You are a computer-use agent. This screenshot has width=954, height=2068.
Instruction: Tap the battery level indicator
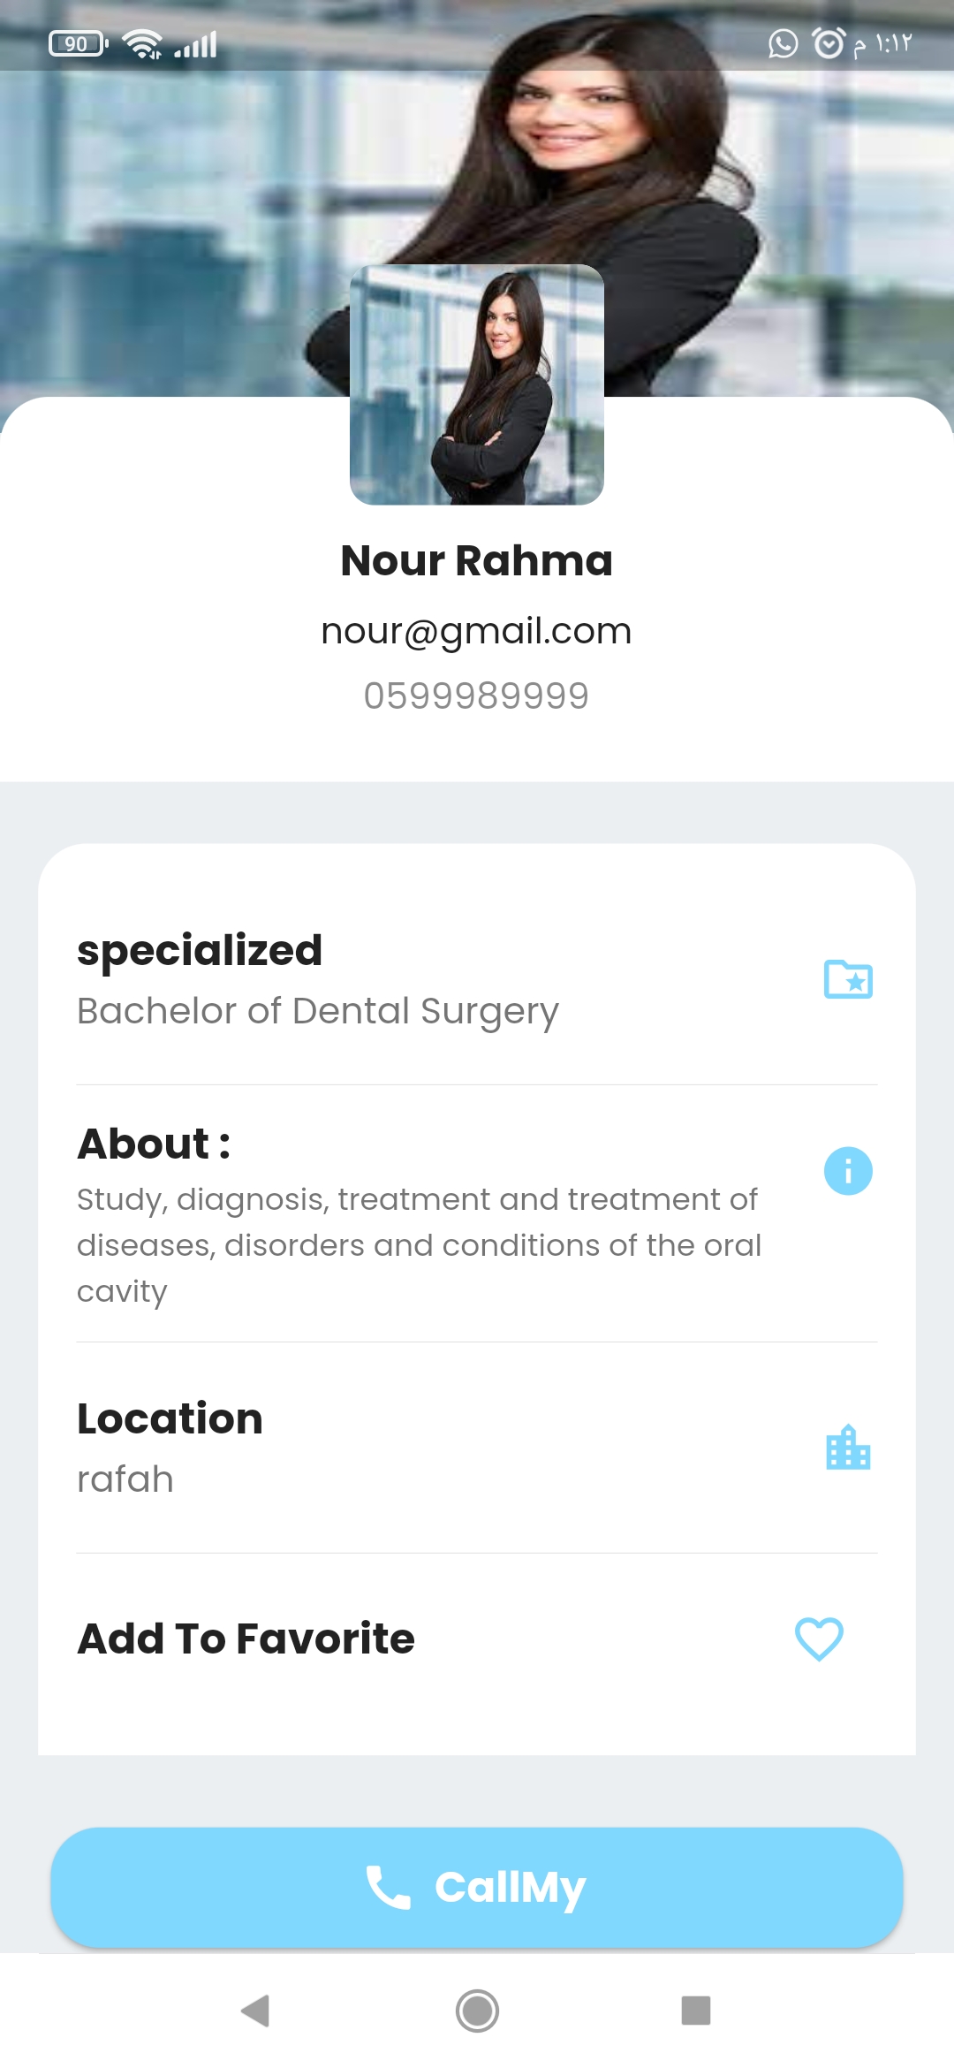click(x=79, y=43)
